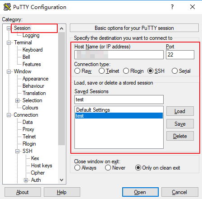Image resolution: width=202 pixels, height=199 pixels.
Task: Collapse the Session tree node
Action: click(9, 28)
